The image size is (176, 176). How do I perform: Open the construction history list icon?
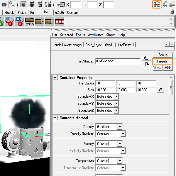[12, 4]
